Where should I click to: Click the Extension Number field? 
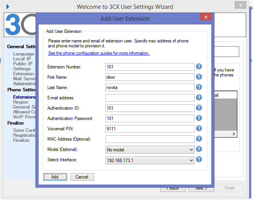150,67
